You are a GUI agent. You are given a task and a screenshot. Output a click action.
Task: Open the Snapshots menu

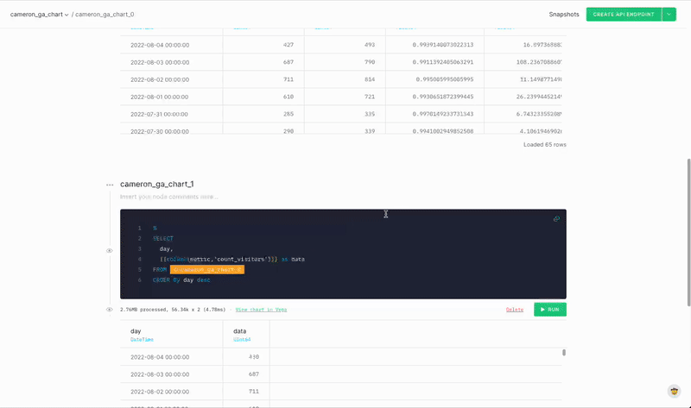(564, 15)
